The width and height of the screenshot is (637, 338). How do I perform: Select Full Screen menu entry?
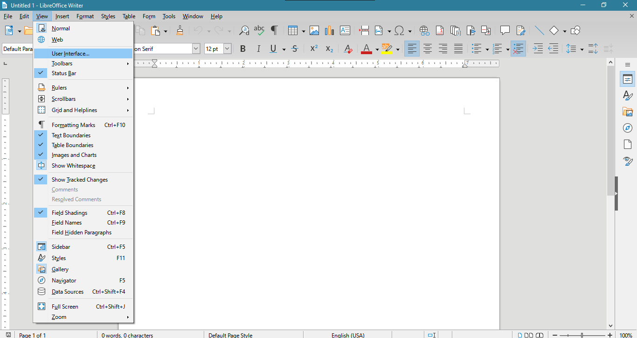pos(83,306)
